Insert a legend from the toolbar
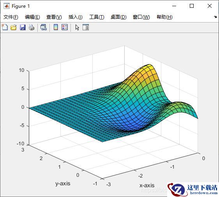This screenshot has width=219, height=197. pos(65,27)
